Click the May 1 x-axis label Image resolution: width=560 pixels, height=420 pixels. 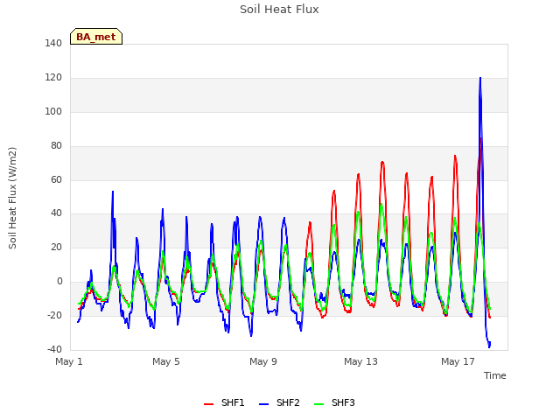[69, 361]
